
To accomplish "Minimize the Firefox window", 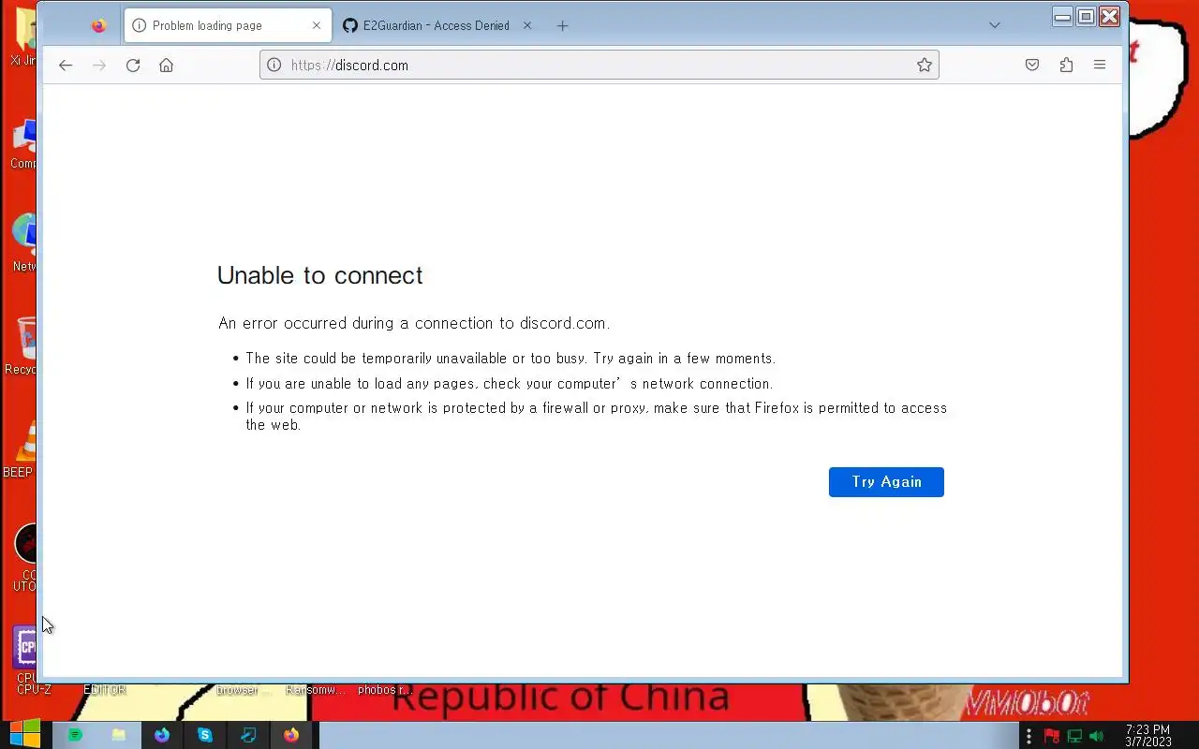I will (1062, 16).
